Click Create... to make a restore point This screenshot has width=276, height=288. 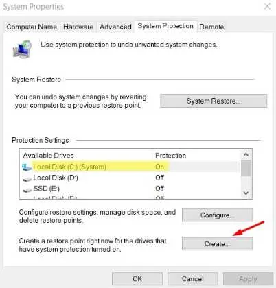217,243
